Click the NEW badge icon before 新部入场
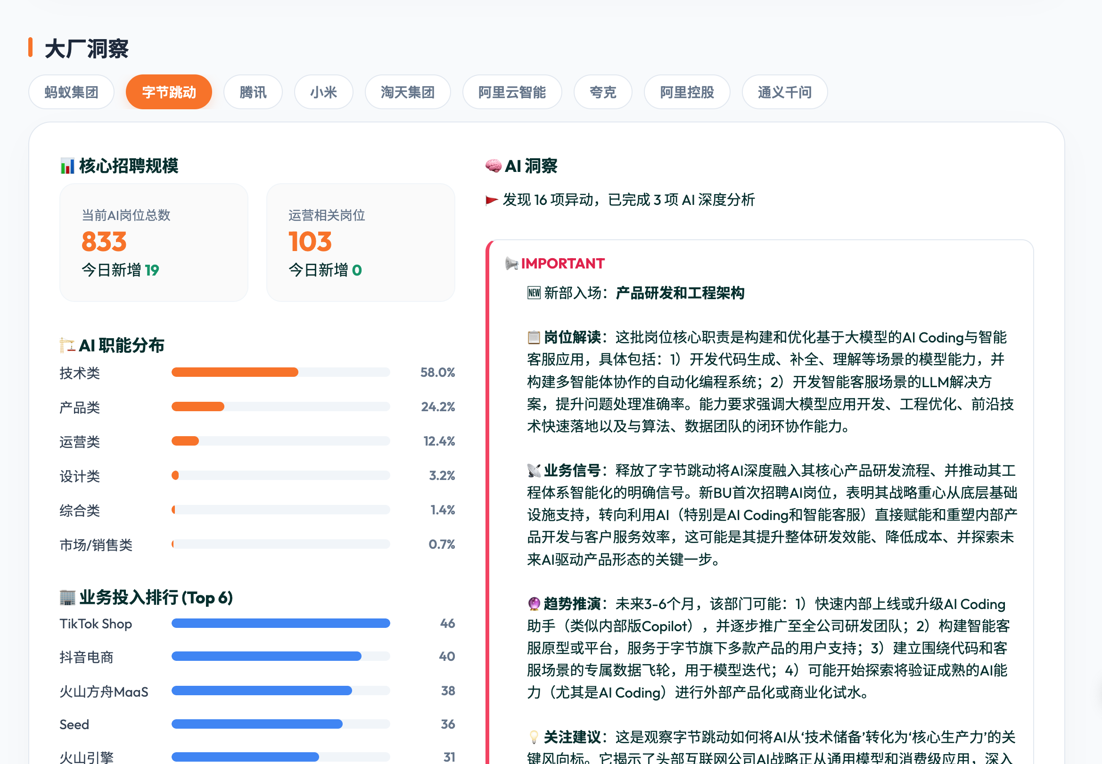This screenshot has height=764, width=1102. click(534, 293)
